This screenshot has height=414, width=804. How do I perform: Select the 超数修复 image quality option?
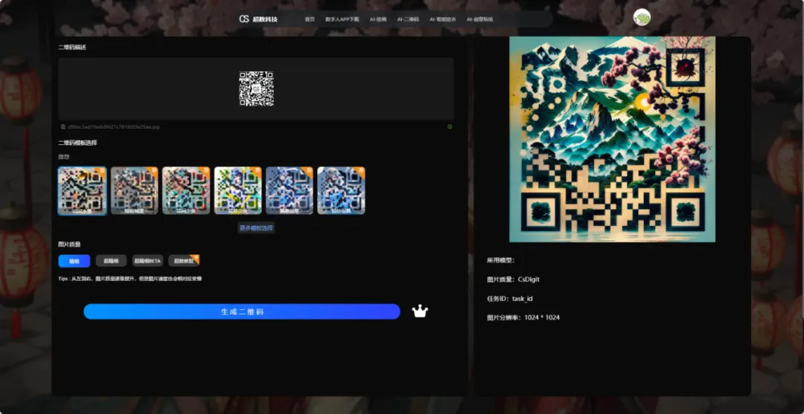(x=184, y=261)
